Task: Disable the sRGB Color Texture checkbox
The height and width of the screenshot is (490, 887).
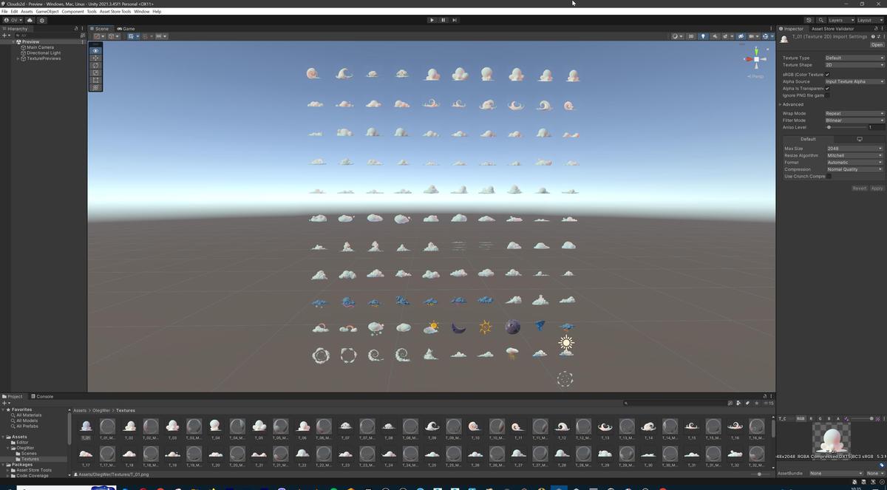Action: click(x=827, y=74)
